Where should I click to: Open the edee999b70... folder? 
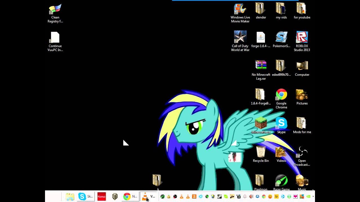pos(281,68)
